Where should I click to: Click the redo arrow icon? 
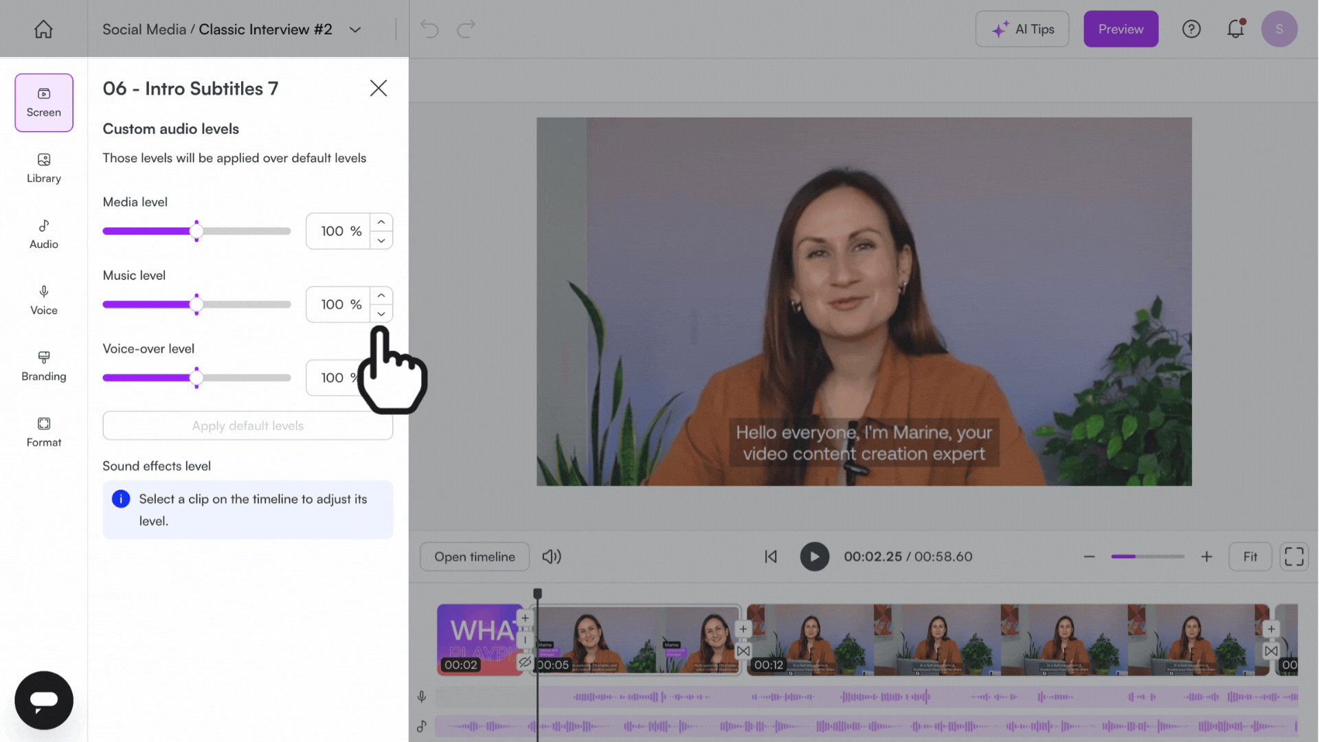click(466, 29)
